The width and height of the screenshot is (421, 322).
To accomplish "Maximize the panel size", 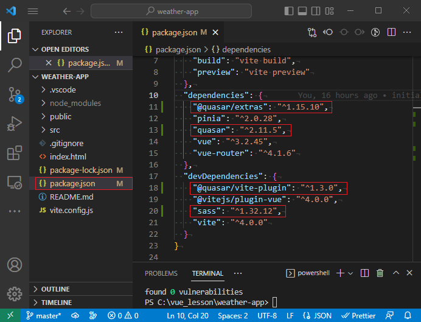I will tap(396, 273).
